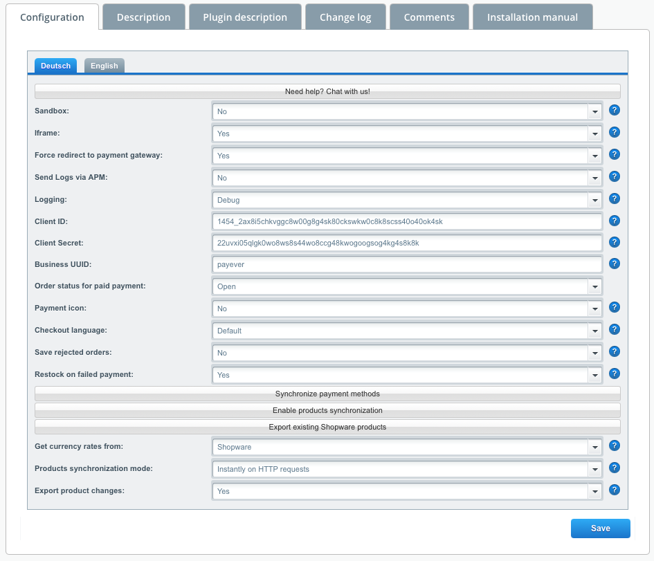Save the plugin configuration
This screenshot has height=561, width=654.
[x=600, y=528]
